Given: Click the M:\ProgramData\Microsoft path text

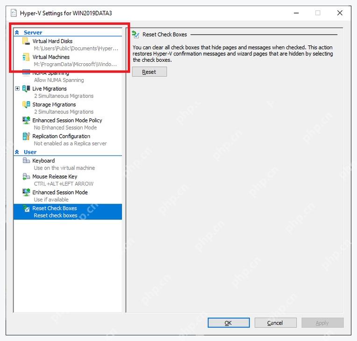Looking at the screenshot, I should 75,64.
